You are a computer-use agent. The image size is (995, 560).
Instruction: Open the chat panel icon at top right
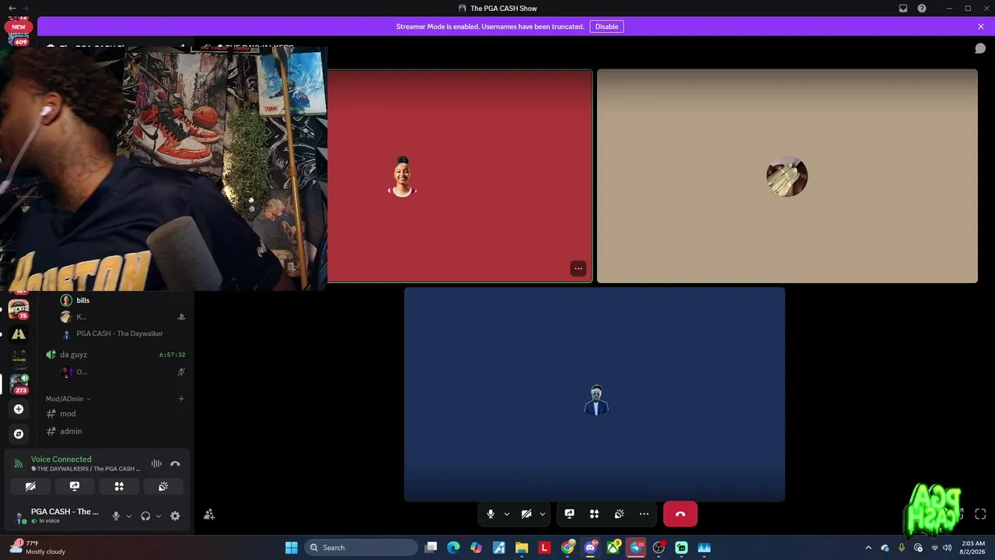(x=980, y=48)
